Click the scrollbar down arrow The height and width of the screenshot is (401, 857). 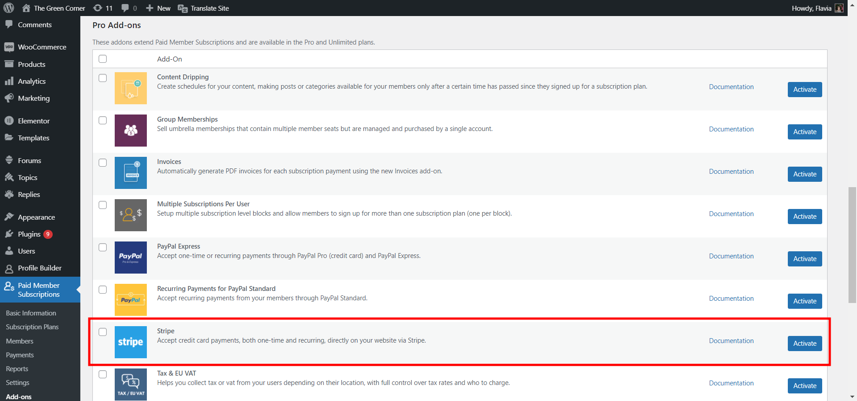tap(852, 397)
